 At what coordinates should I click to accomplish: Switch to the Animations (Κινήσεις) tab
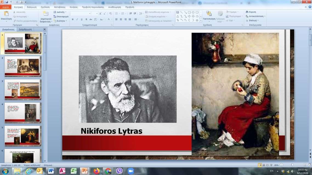74,7
